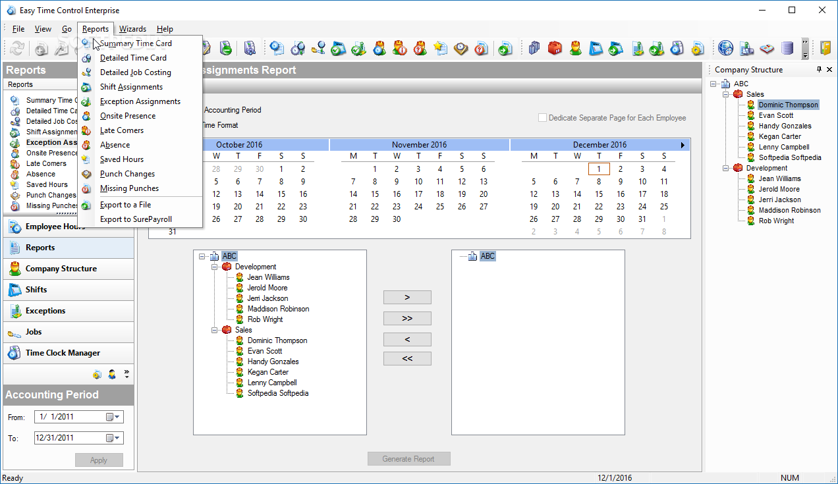
Task: Click the To date input field
Action: tap(78, 438)
